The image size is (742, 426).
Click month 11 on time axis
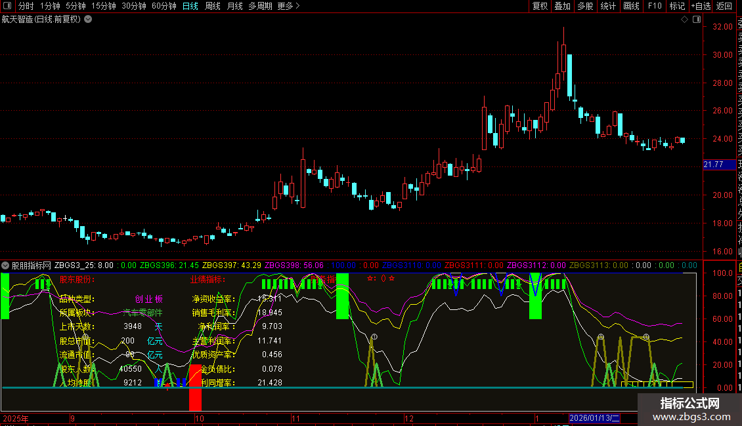click(295, 418)
